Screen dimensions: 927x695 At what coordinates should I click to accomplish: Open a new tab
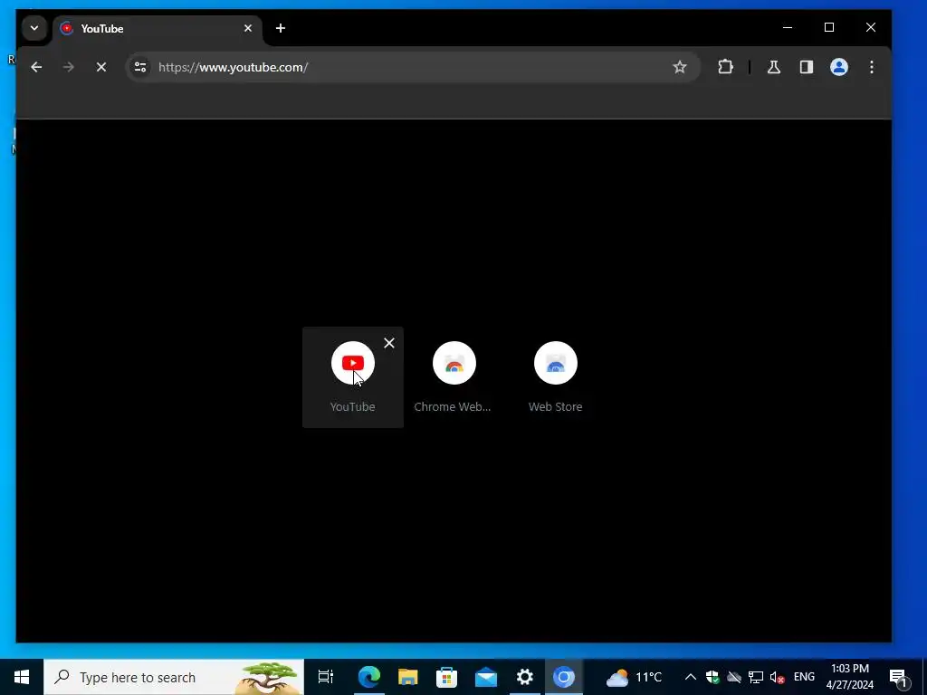[281, 28]
